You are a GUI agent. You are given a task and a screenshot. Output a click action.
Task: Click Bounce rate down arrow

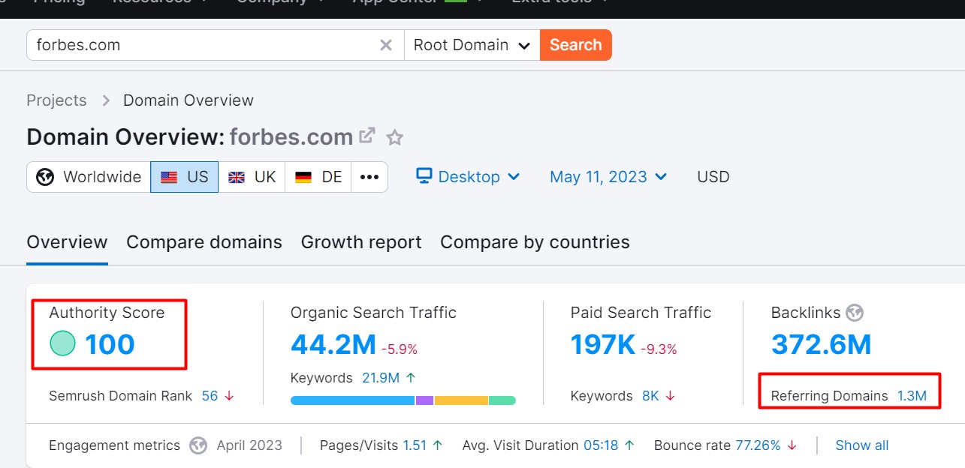click(x=792, y=445)
